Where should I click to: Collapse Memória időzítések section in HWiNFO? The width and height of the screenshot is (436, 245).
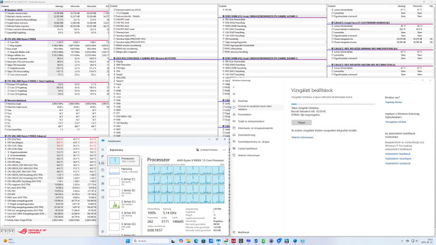coord(3,101)
